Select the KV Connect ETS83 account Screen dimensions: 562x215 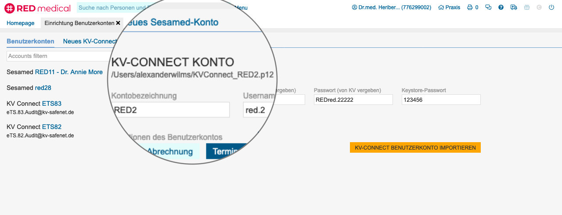click(51, 104)
